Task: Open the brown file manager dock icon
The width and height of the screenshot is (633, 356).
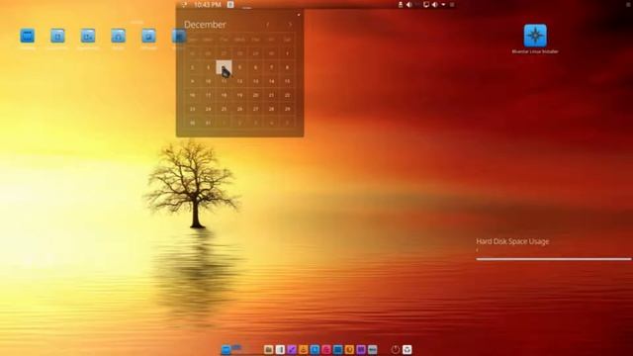Action: (268, 349)
